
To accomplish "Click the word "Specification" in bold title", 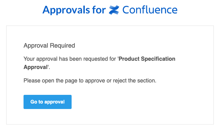I will [158, 59].
